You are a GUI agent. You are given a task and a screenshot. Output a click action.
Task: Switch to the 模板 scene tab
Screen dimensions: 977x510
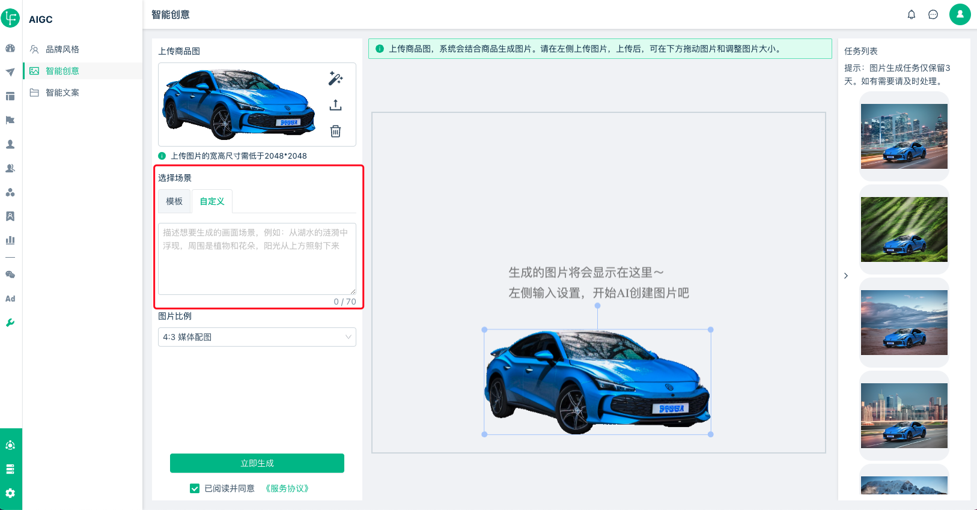click(174, 201)
